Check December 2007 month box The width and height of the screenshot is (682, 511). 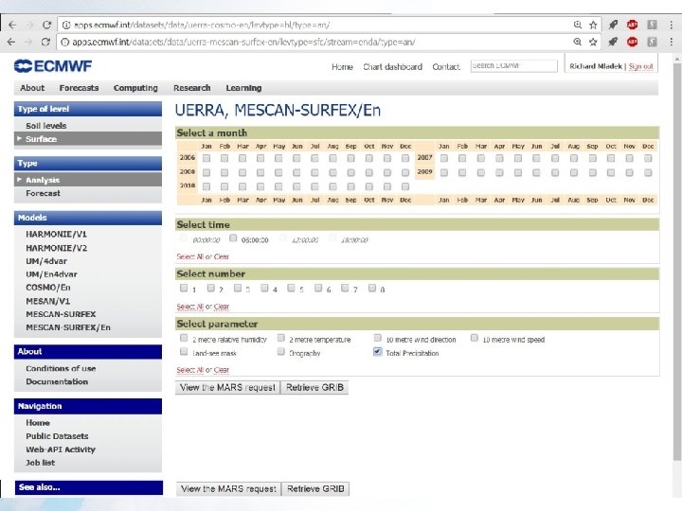[x=648, y=158]
